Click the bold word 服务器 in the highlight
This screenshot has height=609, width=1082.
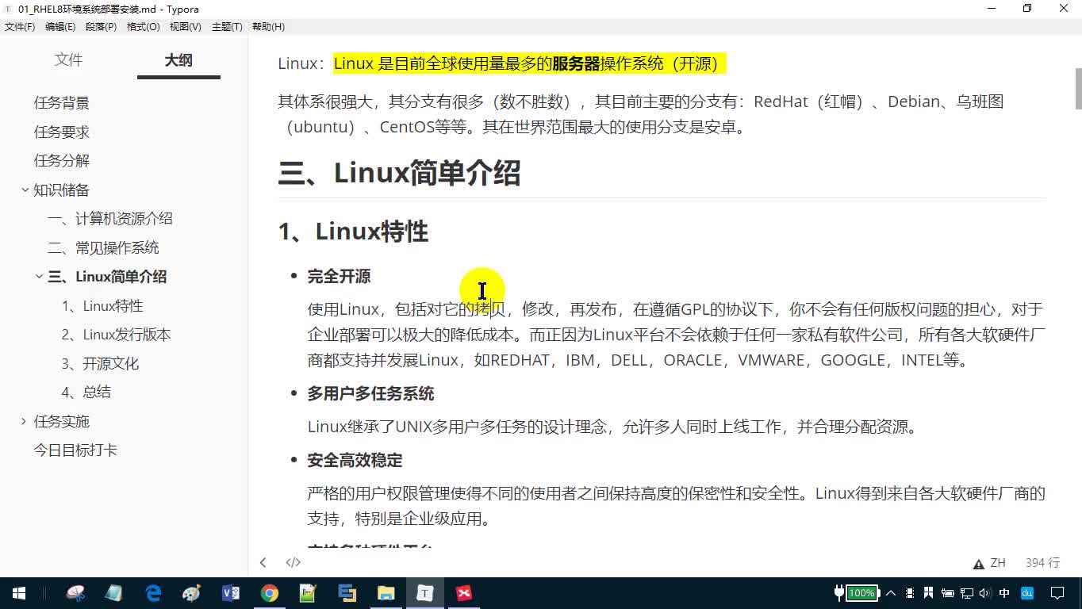tap(576, 63)
